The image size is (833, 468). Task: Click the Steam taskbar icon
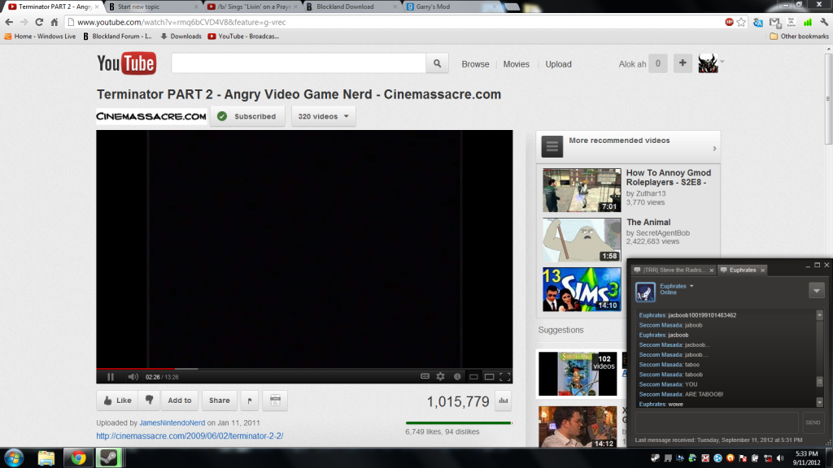point(109,457)
